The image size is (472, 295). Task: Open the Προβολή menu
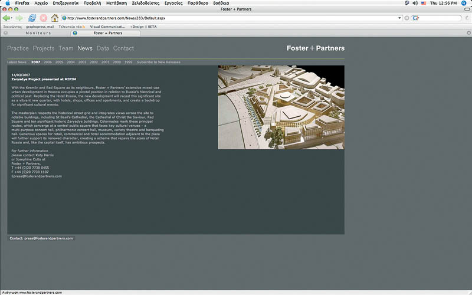(92, 3)
